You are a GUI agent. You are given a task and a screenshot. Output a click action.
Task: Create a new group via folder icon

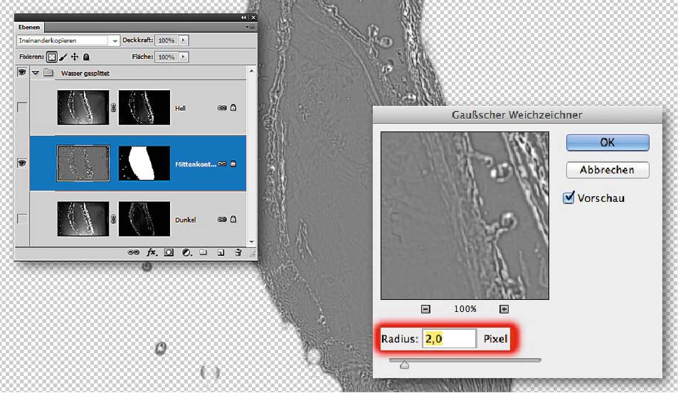pyautogui.click(x=203, y=252)
